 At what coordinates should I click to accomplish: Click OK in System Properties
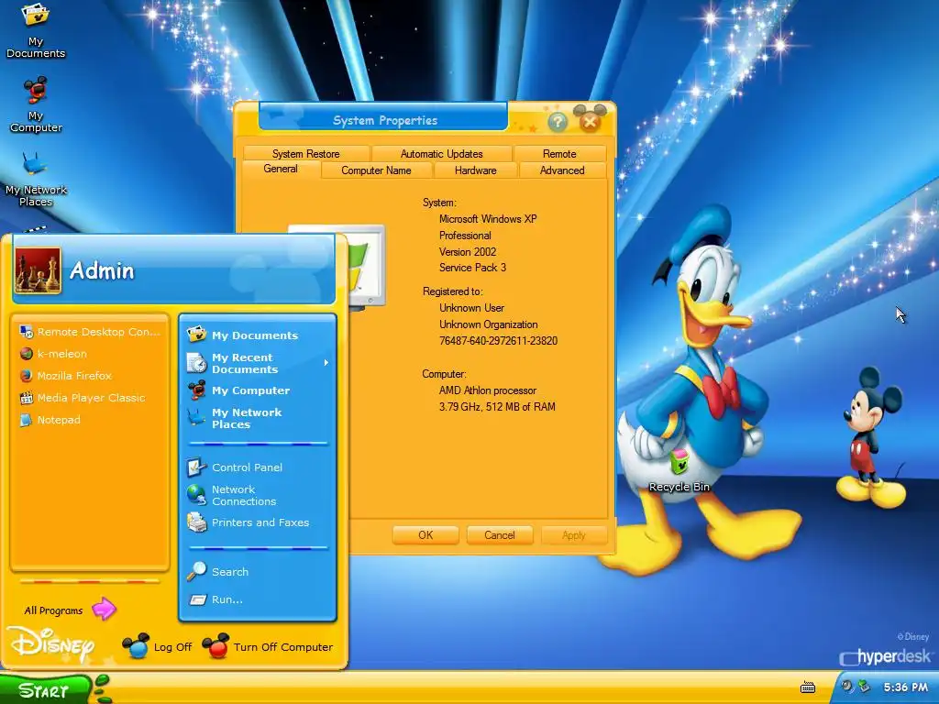pyautogui.click(x=425, y=535)
